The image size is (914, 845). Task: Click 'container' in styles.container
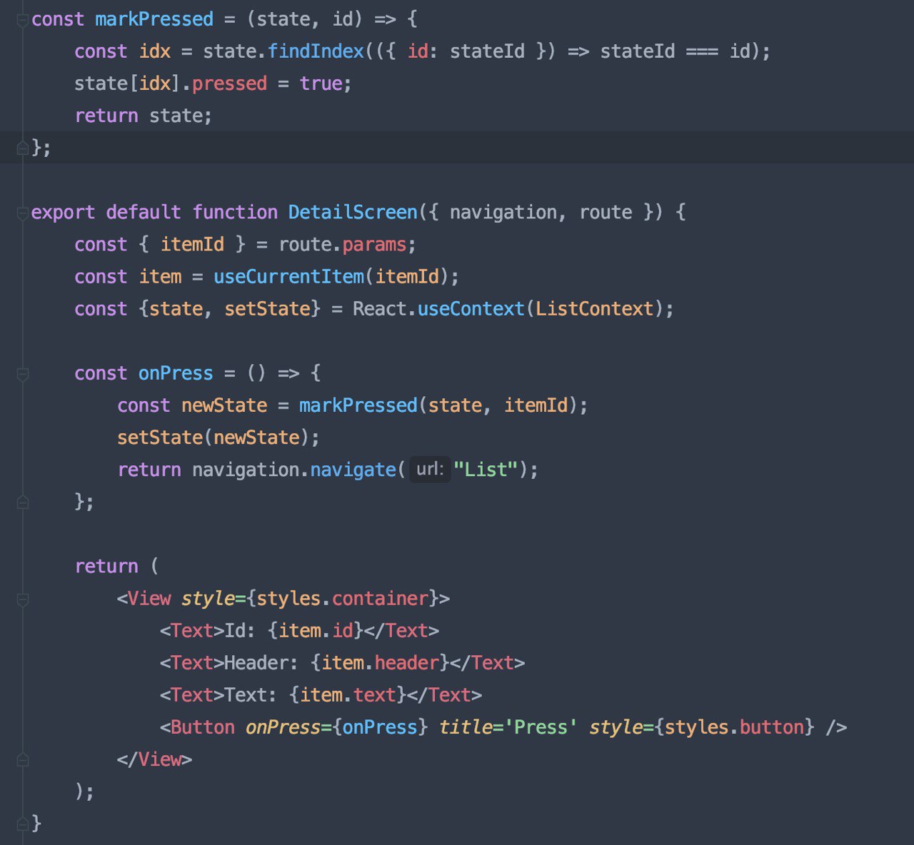380,598
